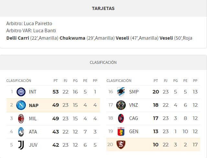207x158 pixels.
Task: Open the Cagliari team crest
Action: pos(121,118)
